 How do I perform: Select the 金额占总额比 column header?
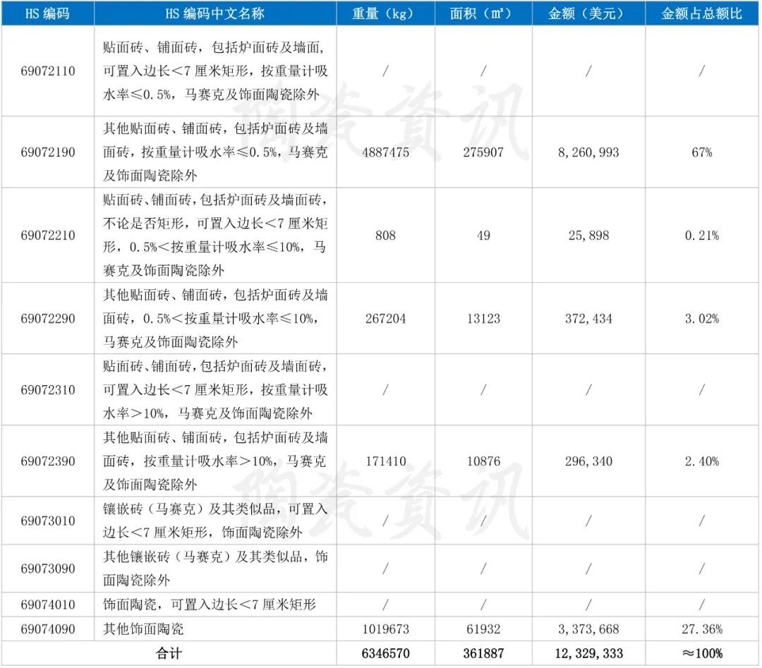[702, 13]
